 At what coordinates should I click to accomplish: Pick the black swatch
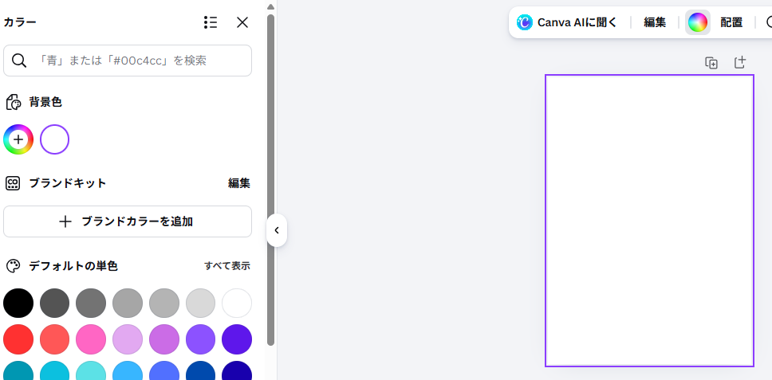click(18, 303)
